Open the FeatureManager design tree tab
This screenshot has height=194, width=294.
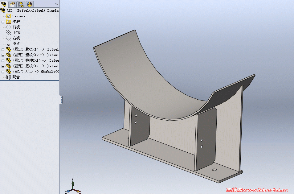[x=4, y=4]
